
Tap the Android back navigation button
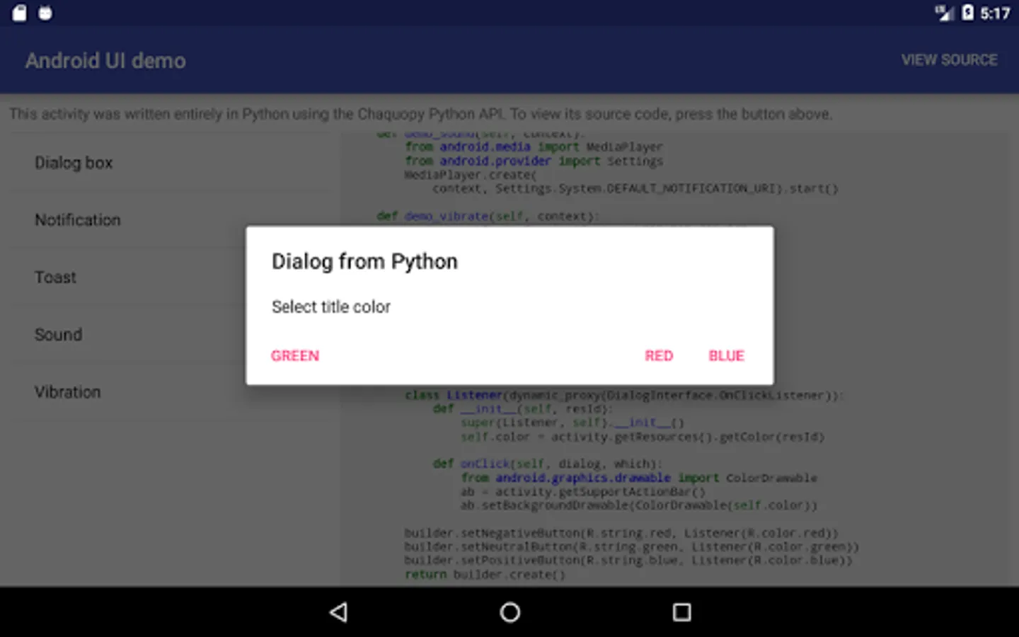(339, 612)
